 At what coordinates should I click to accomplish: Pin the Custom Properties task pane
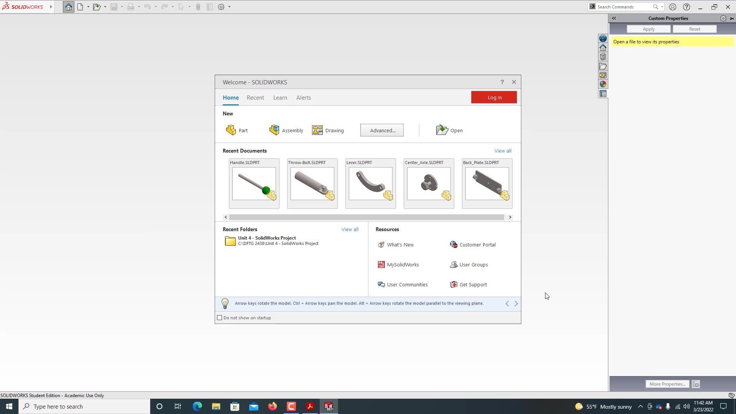[731, 18]
